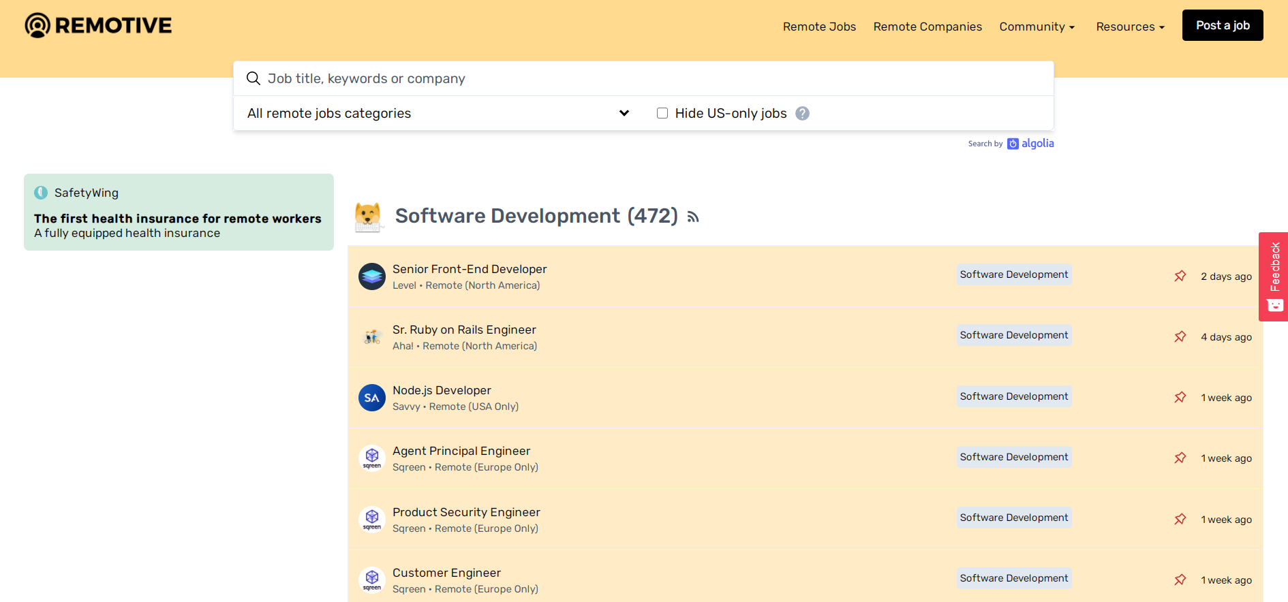Screen dimensions: 1288x602
Task: Expand the Resources menu
Action: (1130, 27)
